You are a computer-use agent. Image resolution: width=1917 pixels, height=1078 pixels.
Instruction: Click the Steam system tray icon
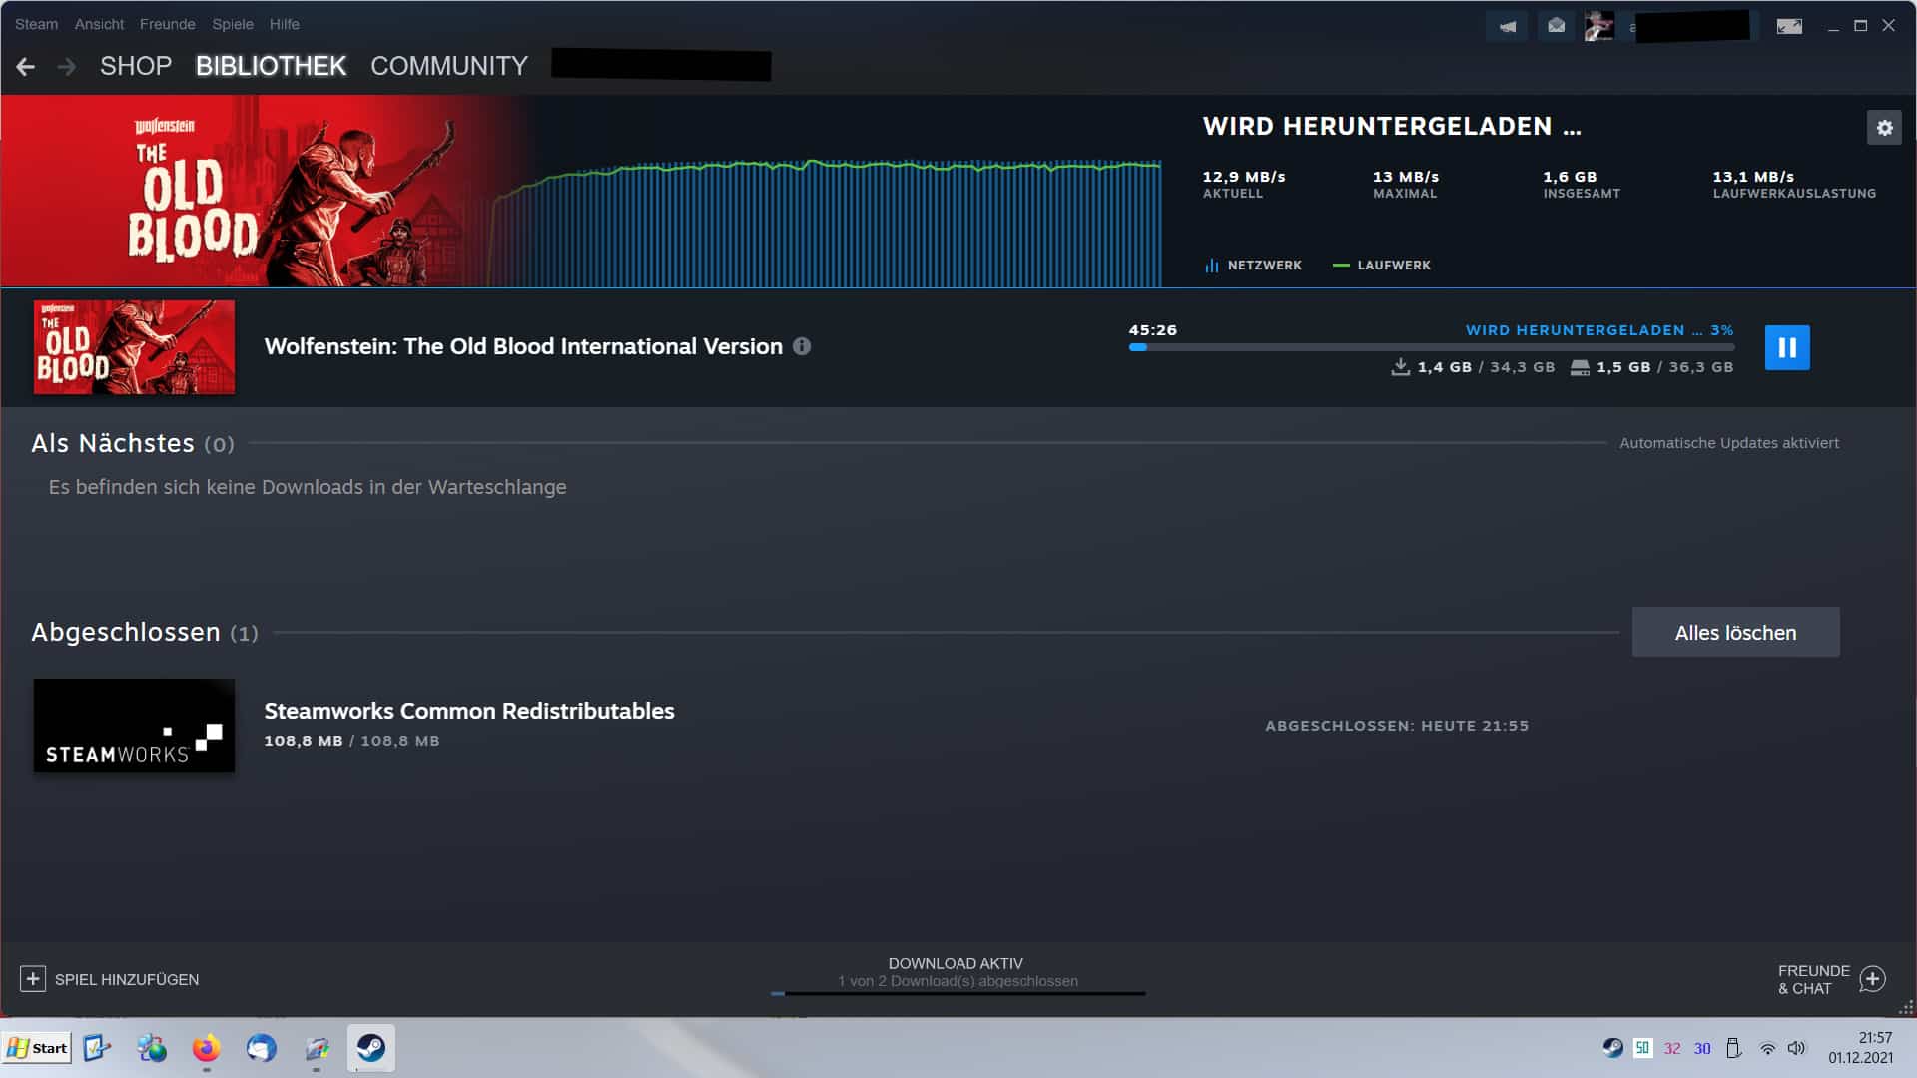(1612, 1048)
